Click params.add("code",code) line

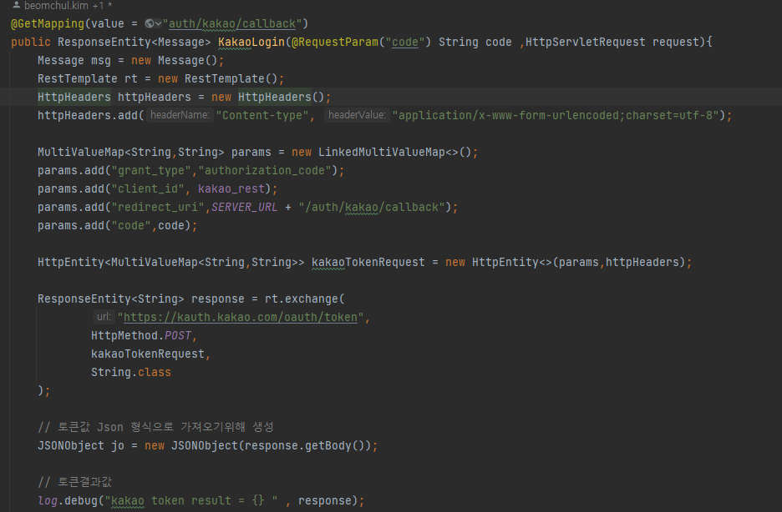click(x=117, y=226)
